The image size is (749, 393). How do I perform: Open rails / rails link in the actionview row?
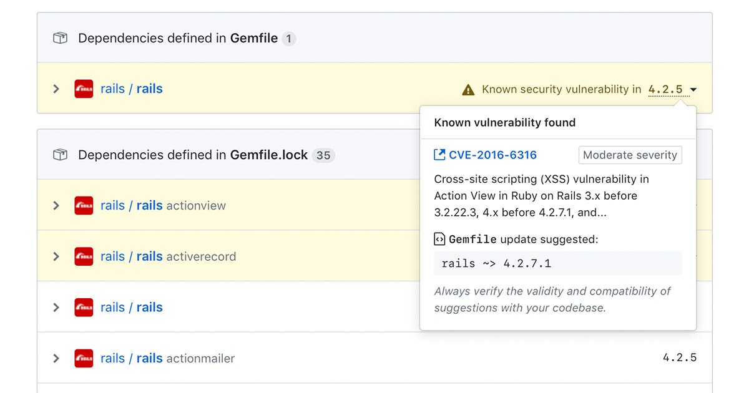[132, 206]
